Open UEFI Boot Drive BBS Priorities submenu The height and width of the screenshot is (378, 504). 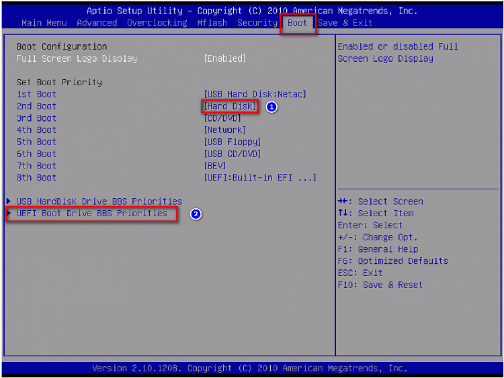click(x=92, y=214)
